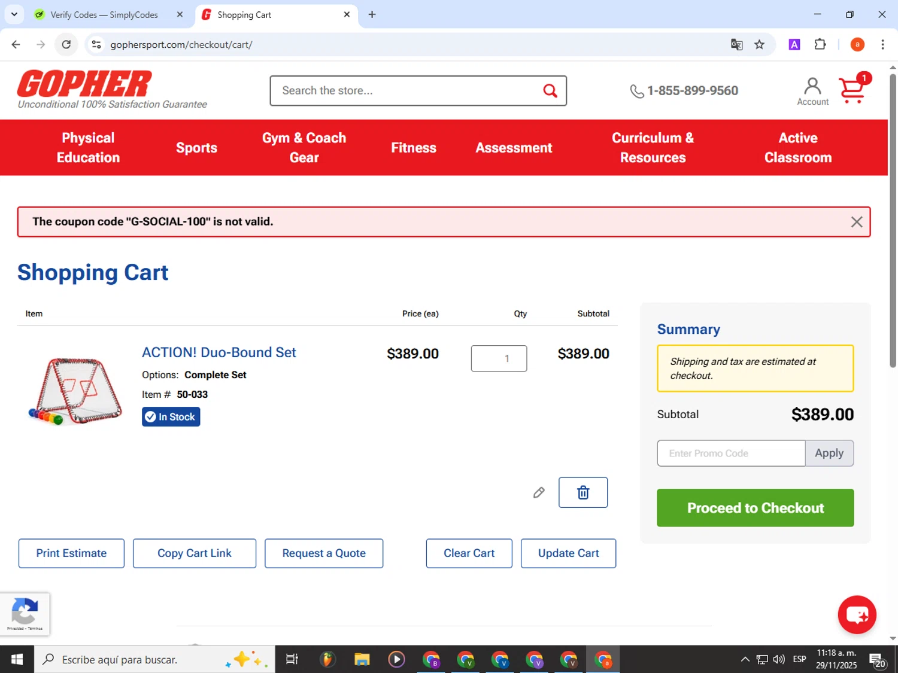Call link 1-855-899-9560
Viewport: 898px width, 673px height.
(x=684, y=90)
